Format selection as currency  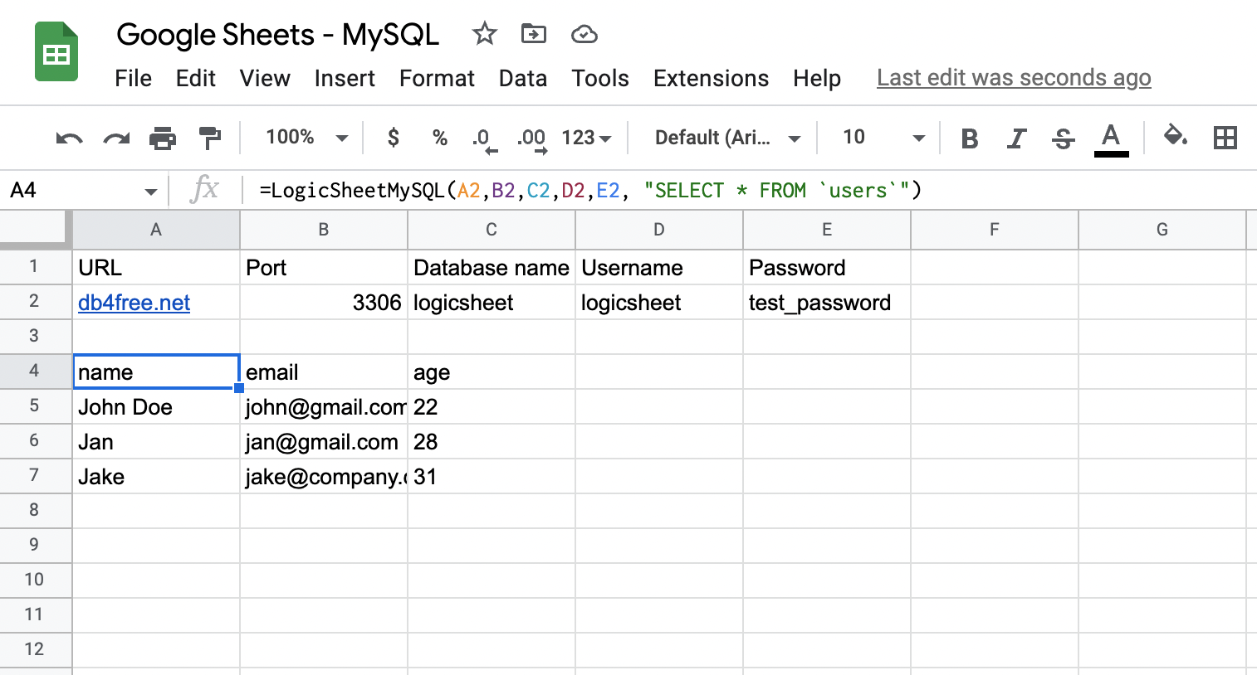[x=392, y=138]
